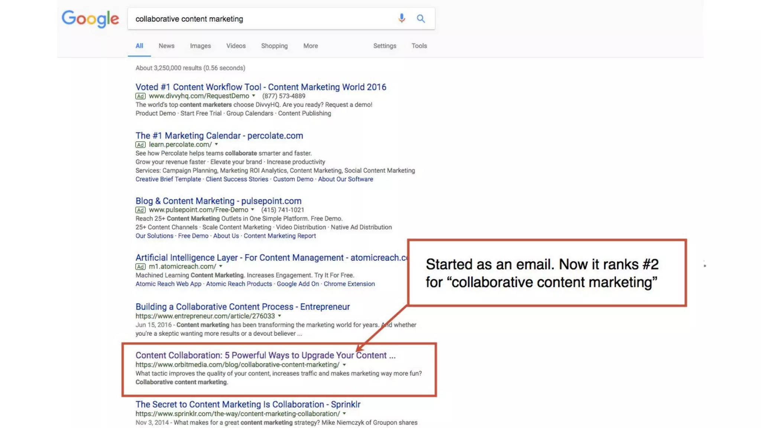Click the microphone voice search icon
Image resolution: width=761 pixels, height=428 pixels.
pos(401,18)
